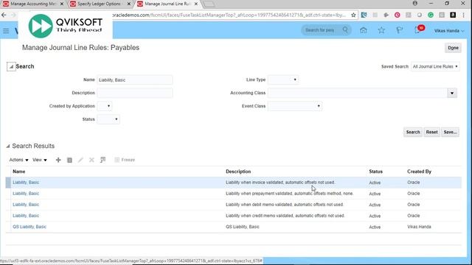Sort by Description column header

(x=238, y=172)
